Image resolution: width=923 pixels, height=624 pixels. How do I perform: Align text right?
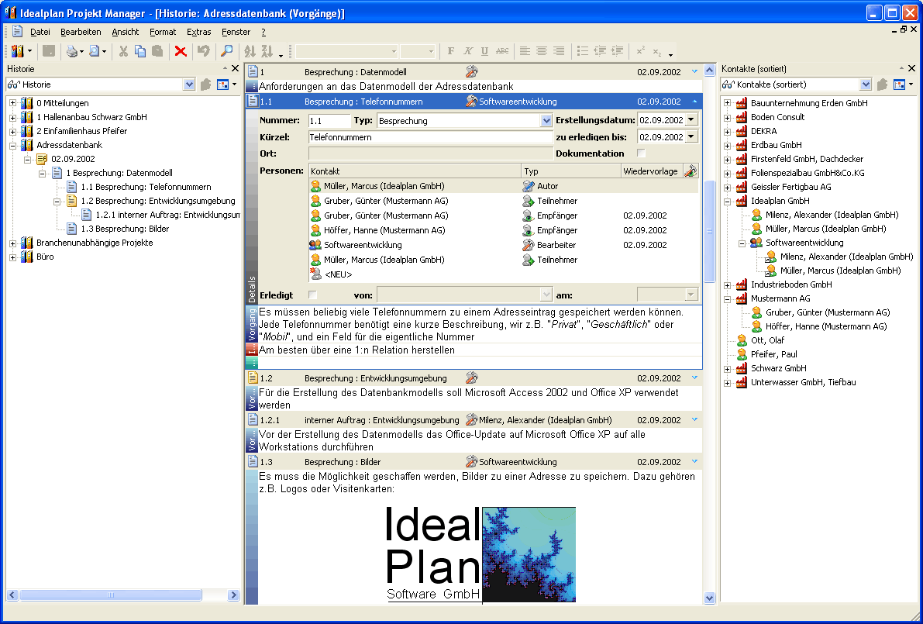559,52
